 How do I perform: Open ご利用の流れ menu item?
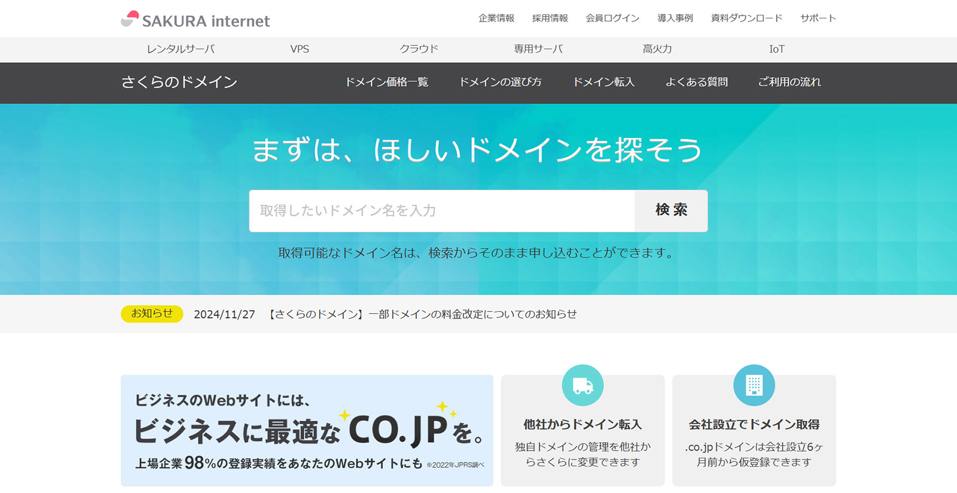pos(790,82)
